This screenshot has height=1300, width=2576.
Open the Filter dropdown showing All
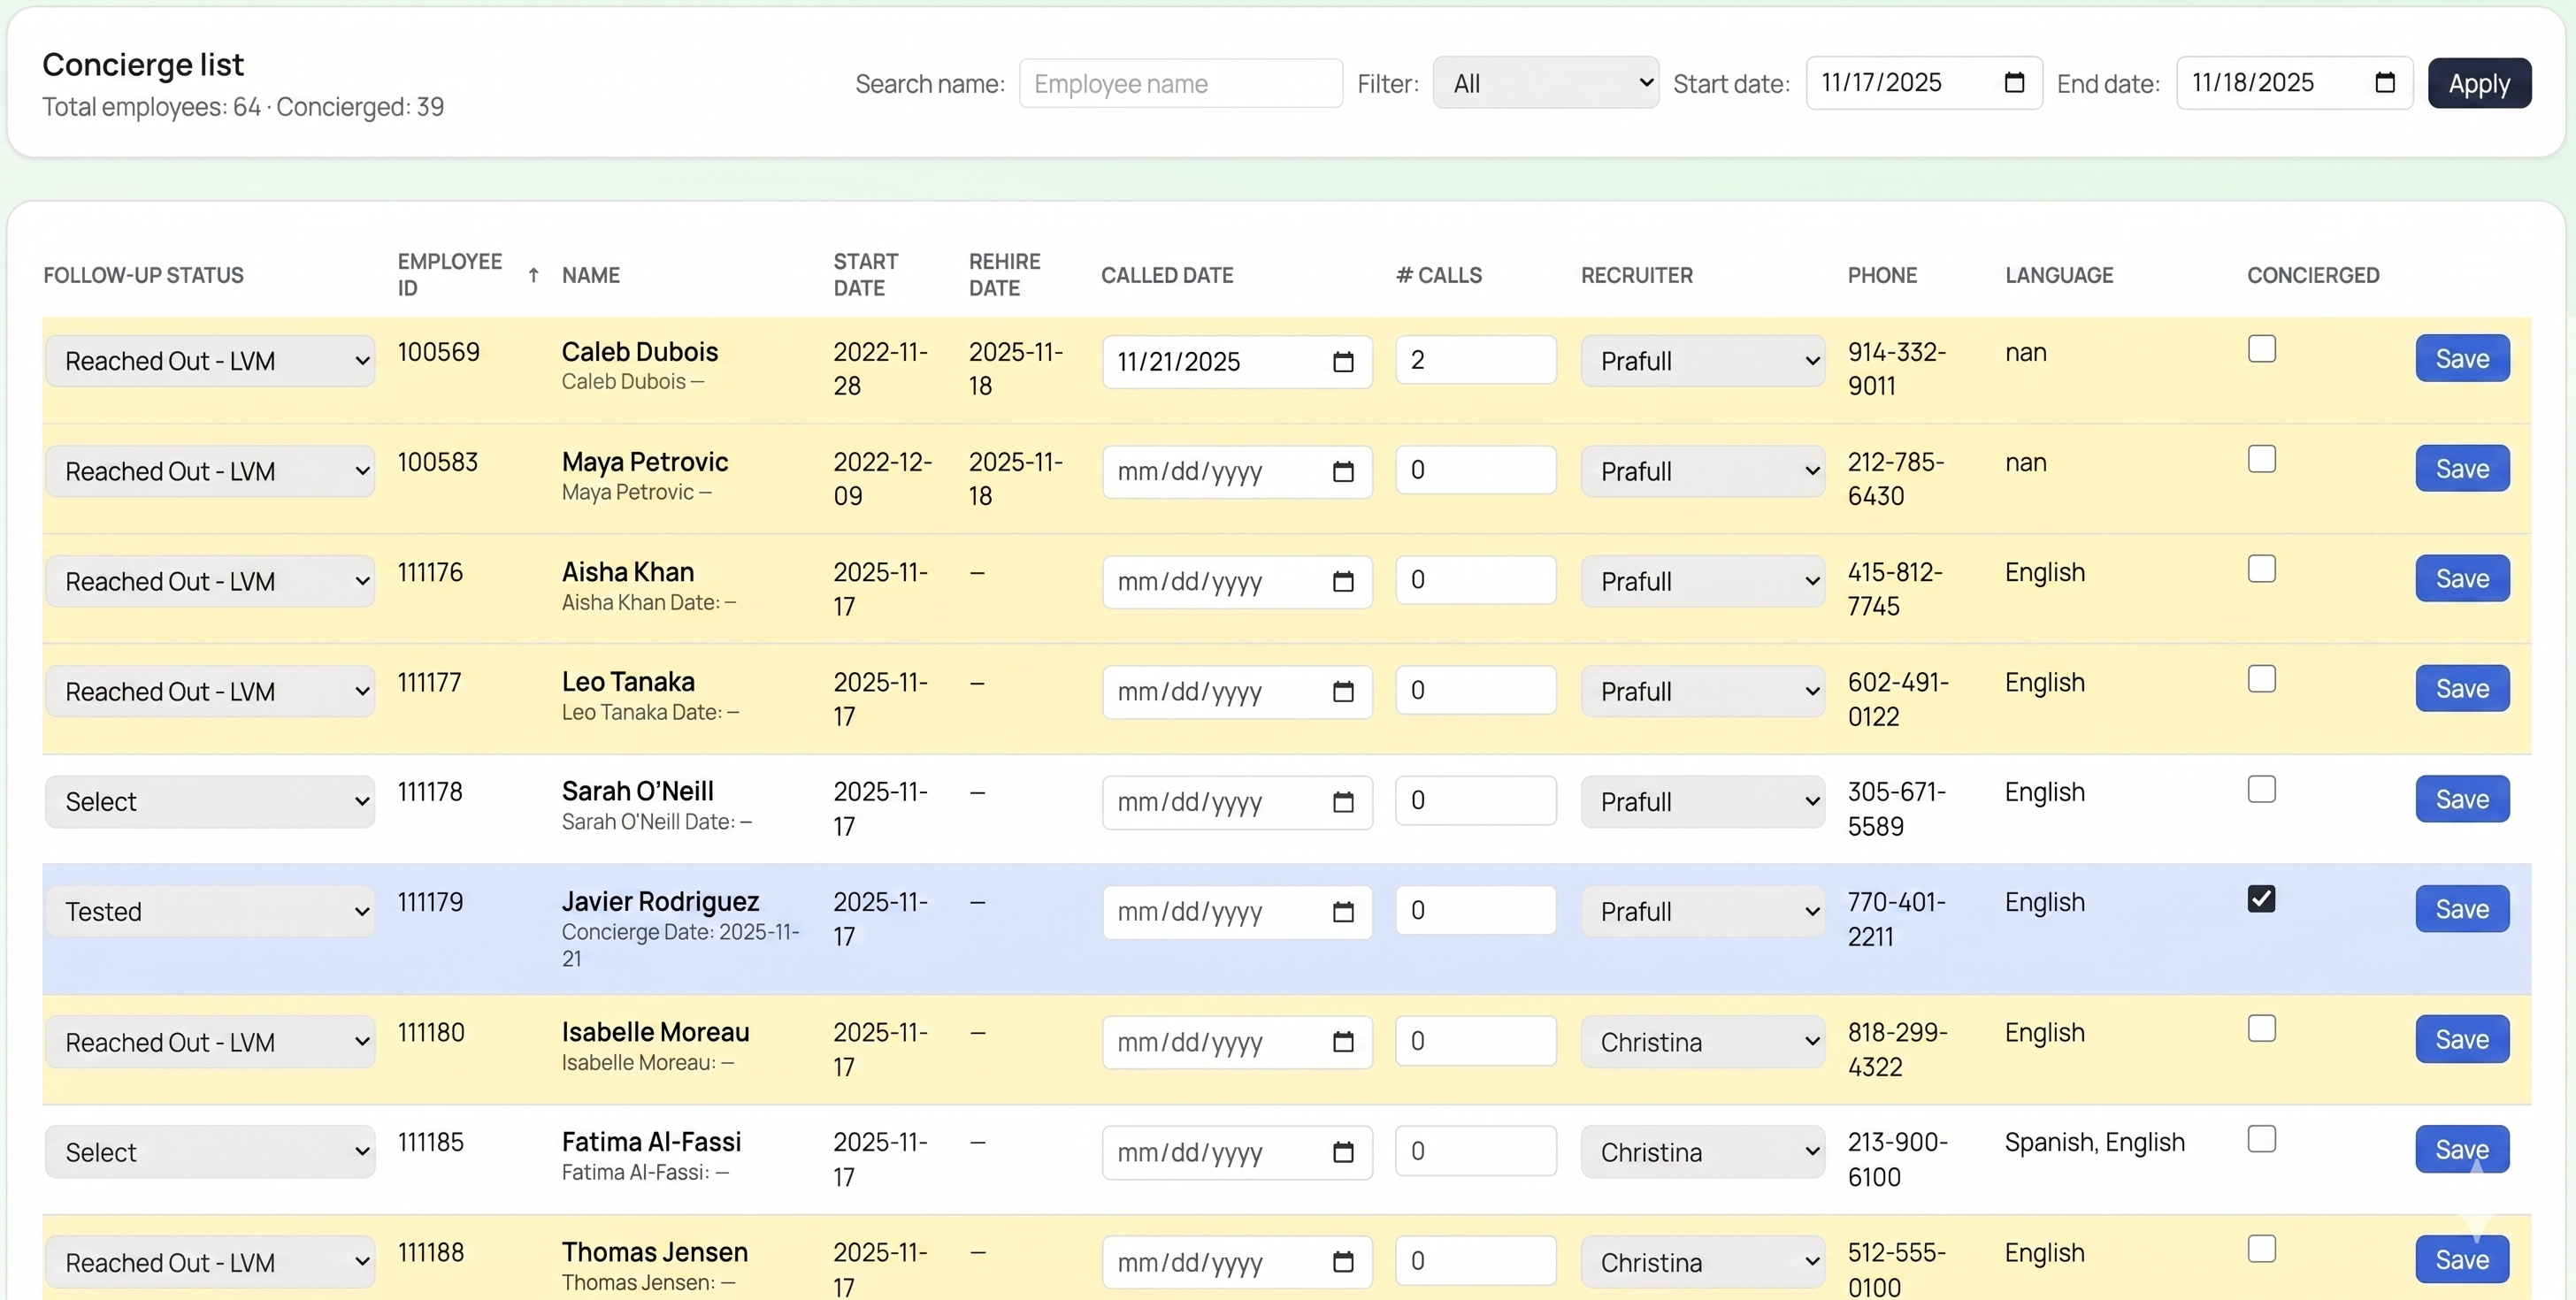click(x=1545, y=83)
